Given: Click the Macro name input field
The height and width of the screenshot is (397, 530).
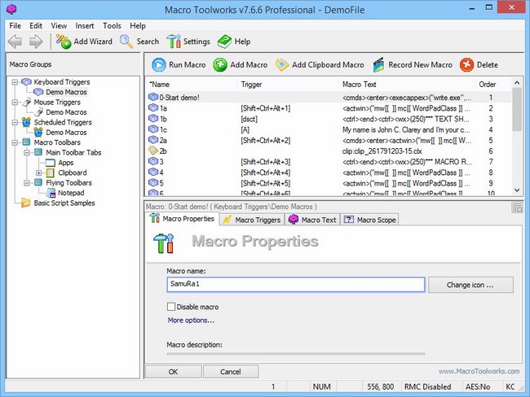Looking at the screenshot, I should click(x=295, y=285).
